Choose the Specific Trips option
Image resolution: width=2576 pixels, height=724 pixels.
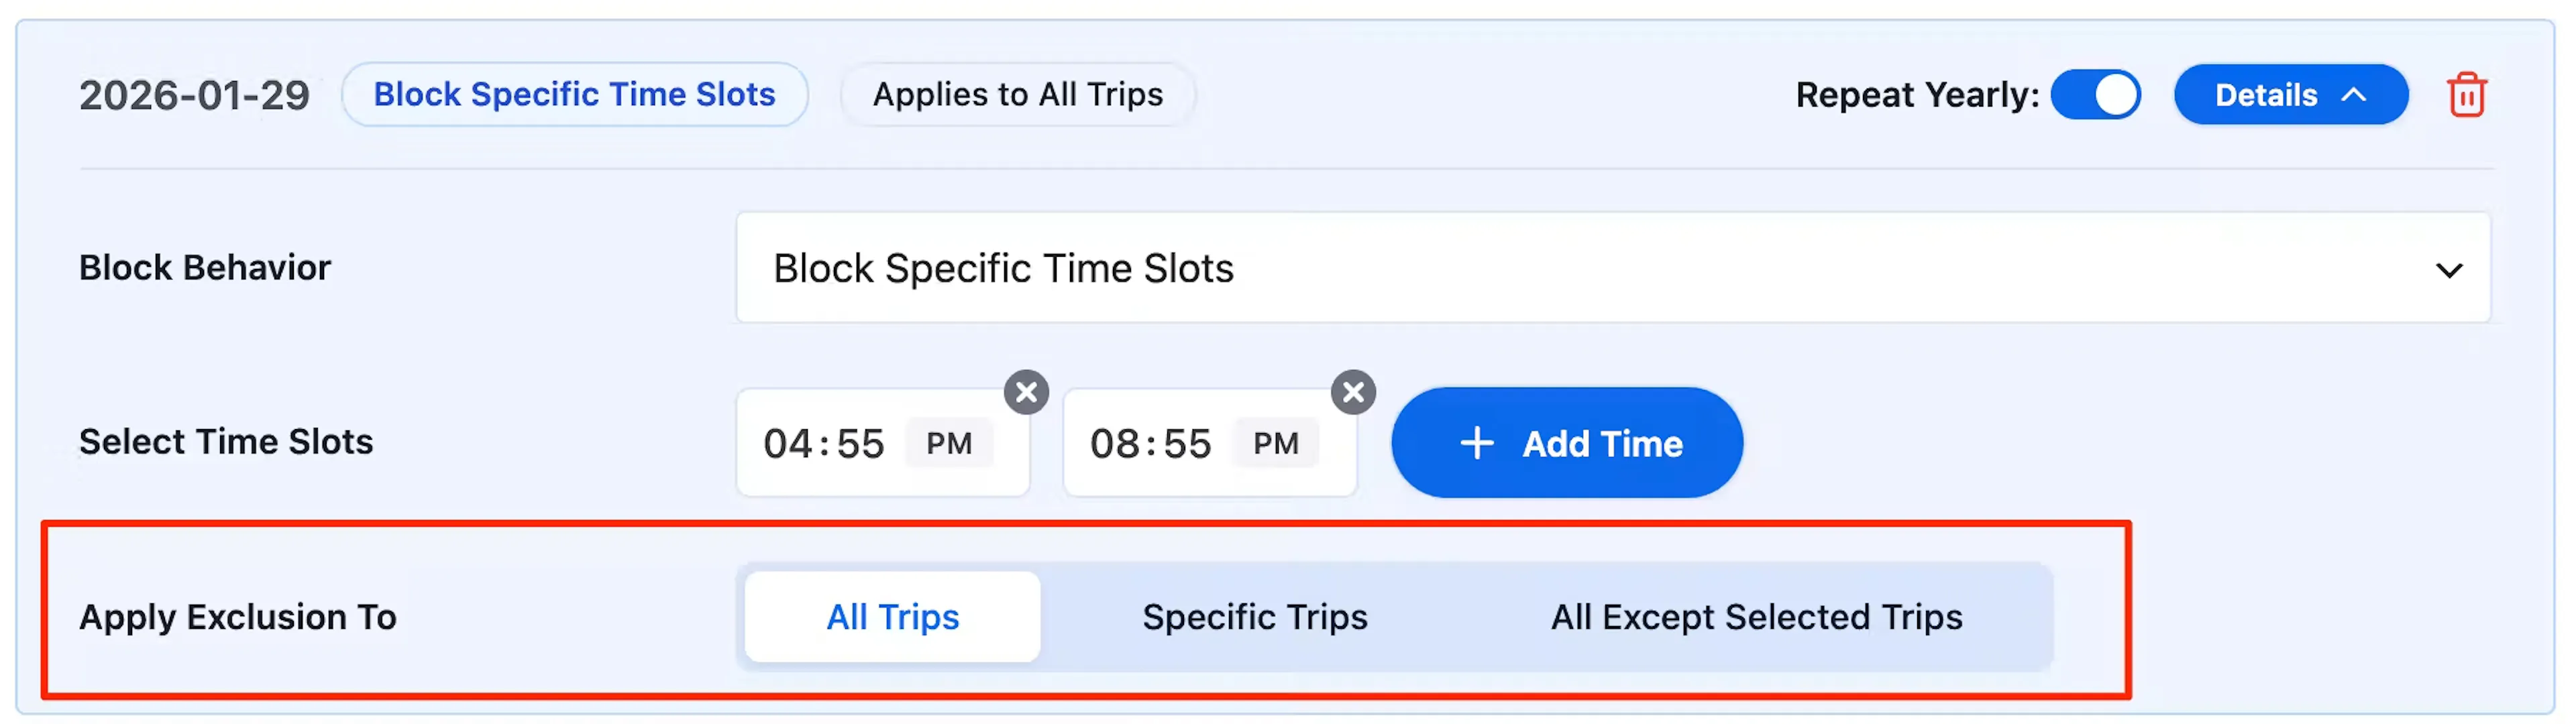(1254, 617)
